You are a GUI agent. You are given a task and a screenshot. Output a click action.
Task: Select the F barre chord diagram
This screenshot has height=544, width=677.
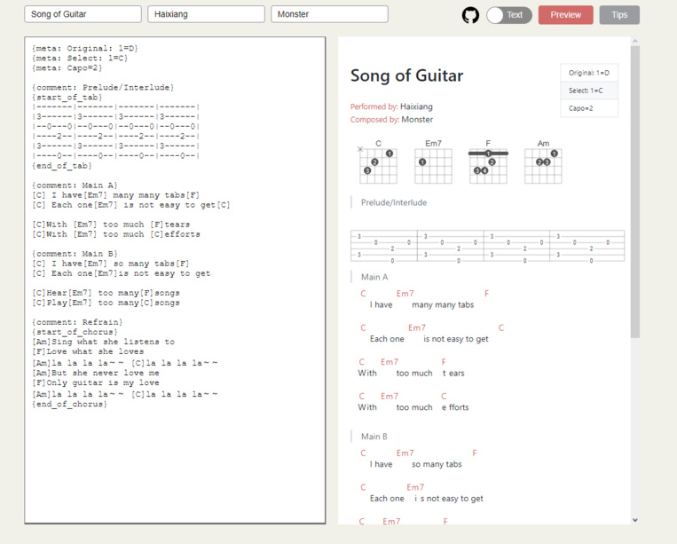click(x=488, y=164)
